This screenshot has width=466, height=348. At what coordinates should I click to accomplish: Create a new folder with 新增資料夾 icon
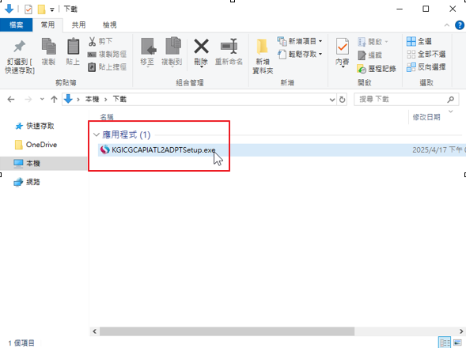click(262, 47)
